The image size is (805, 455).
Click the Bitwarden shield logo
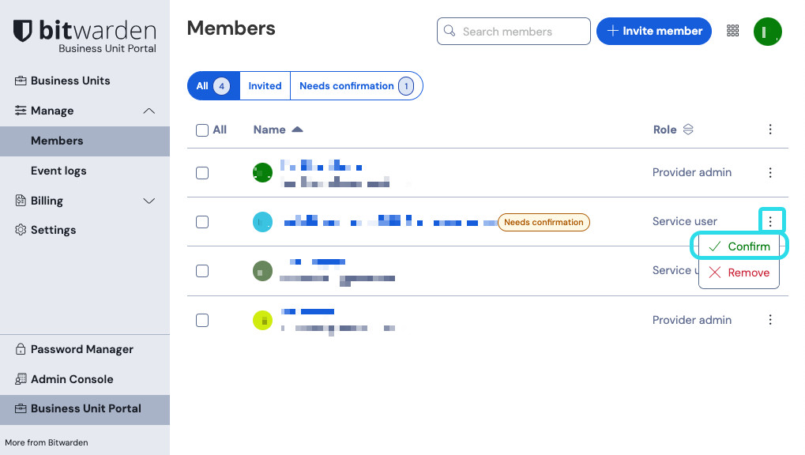[24, 32]
